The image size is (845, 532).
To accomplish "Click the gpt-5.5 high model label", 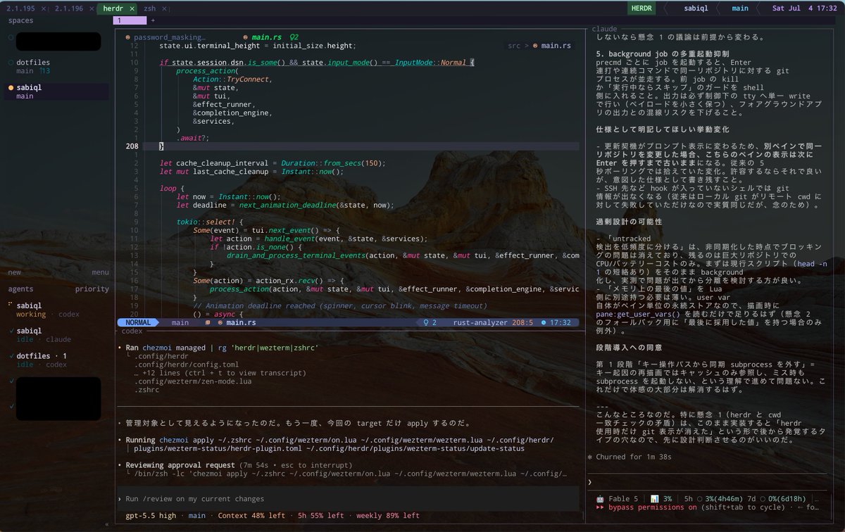I will [151, 516].
